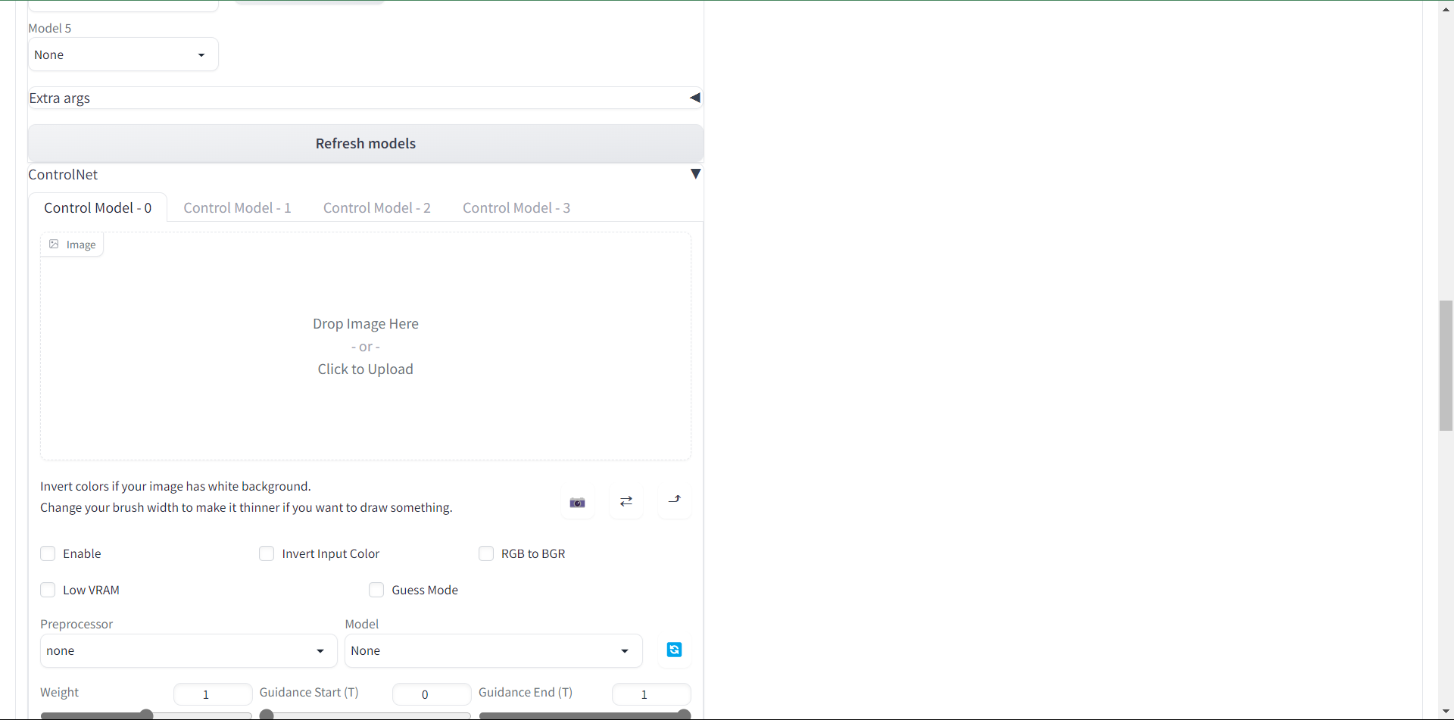Open the Preprocessor dropdown
Viewport: 1454px width, 720px height.
pyautogui.click(x=189, y=651)
